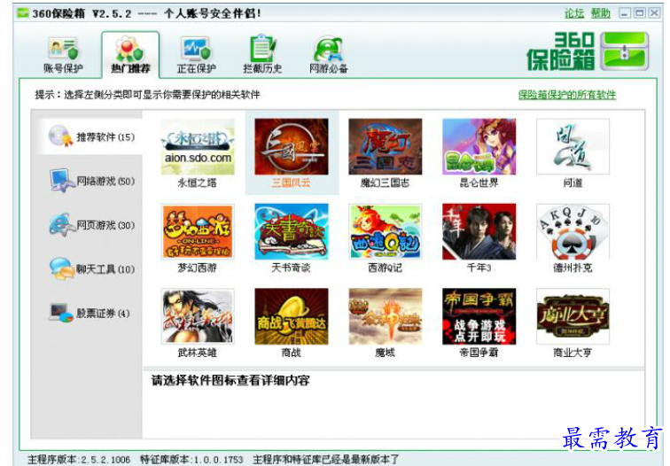Minimize the 360保险箱 window

[x=625, y=13]
